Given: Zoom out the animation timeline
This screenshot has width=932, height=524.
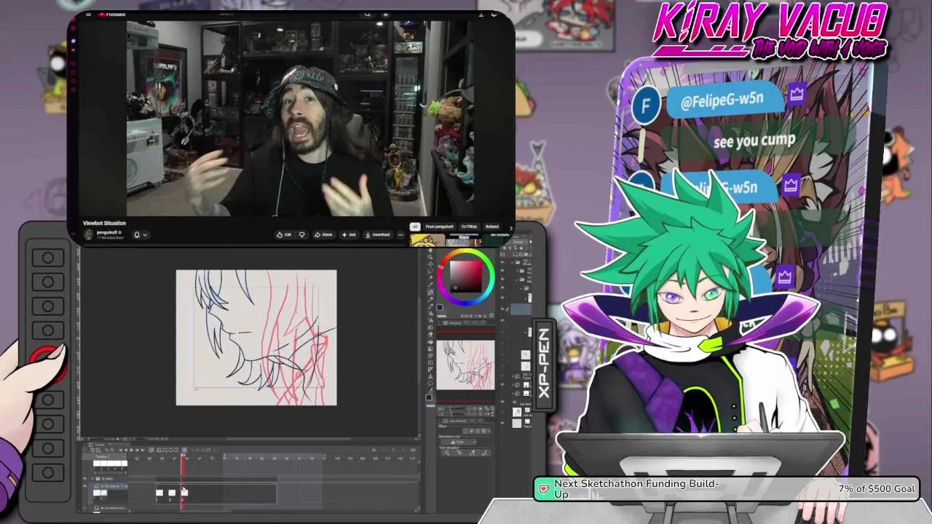Looking at the screenshot, I should coord(107,450).
